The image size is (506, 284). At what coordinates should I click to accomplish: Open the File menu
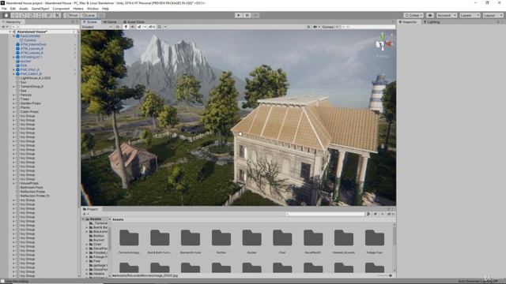tap(4, 9)
